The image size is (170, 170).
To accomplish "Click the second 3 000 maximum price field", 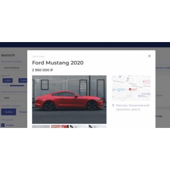I will [x=23, y=81].
